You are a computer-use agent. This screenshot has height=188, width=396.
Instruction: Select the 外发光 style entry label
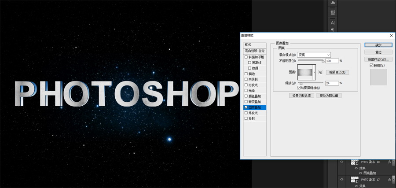click(x=253, y=113)
